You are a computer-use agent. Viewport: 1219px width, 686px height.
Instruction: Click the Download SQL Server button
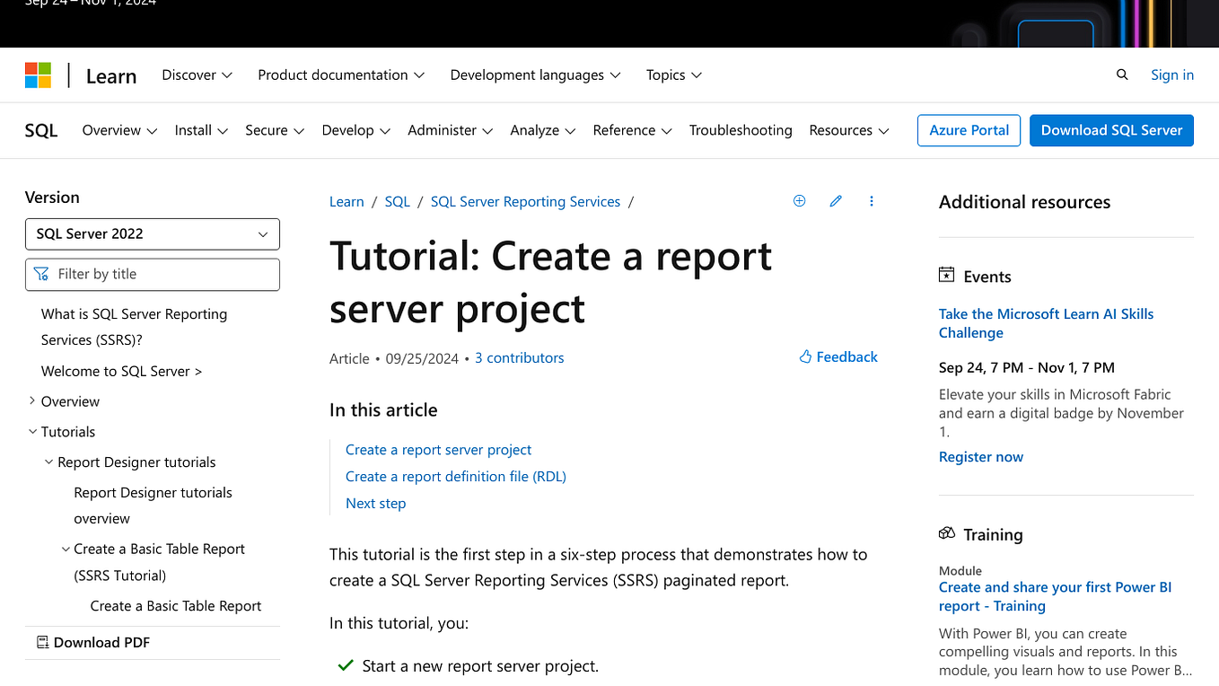click(x=1111, y=130)
